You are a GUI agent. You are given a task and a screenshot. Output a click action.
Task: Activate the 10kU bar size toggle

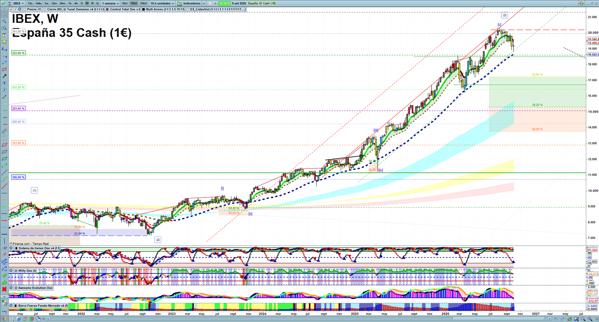(134, 3)
